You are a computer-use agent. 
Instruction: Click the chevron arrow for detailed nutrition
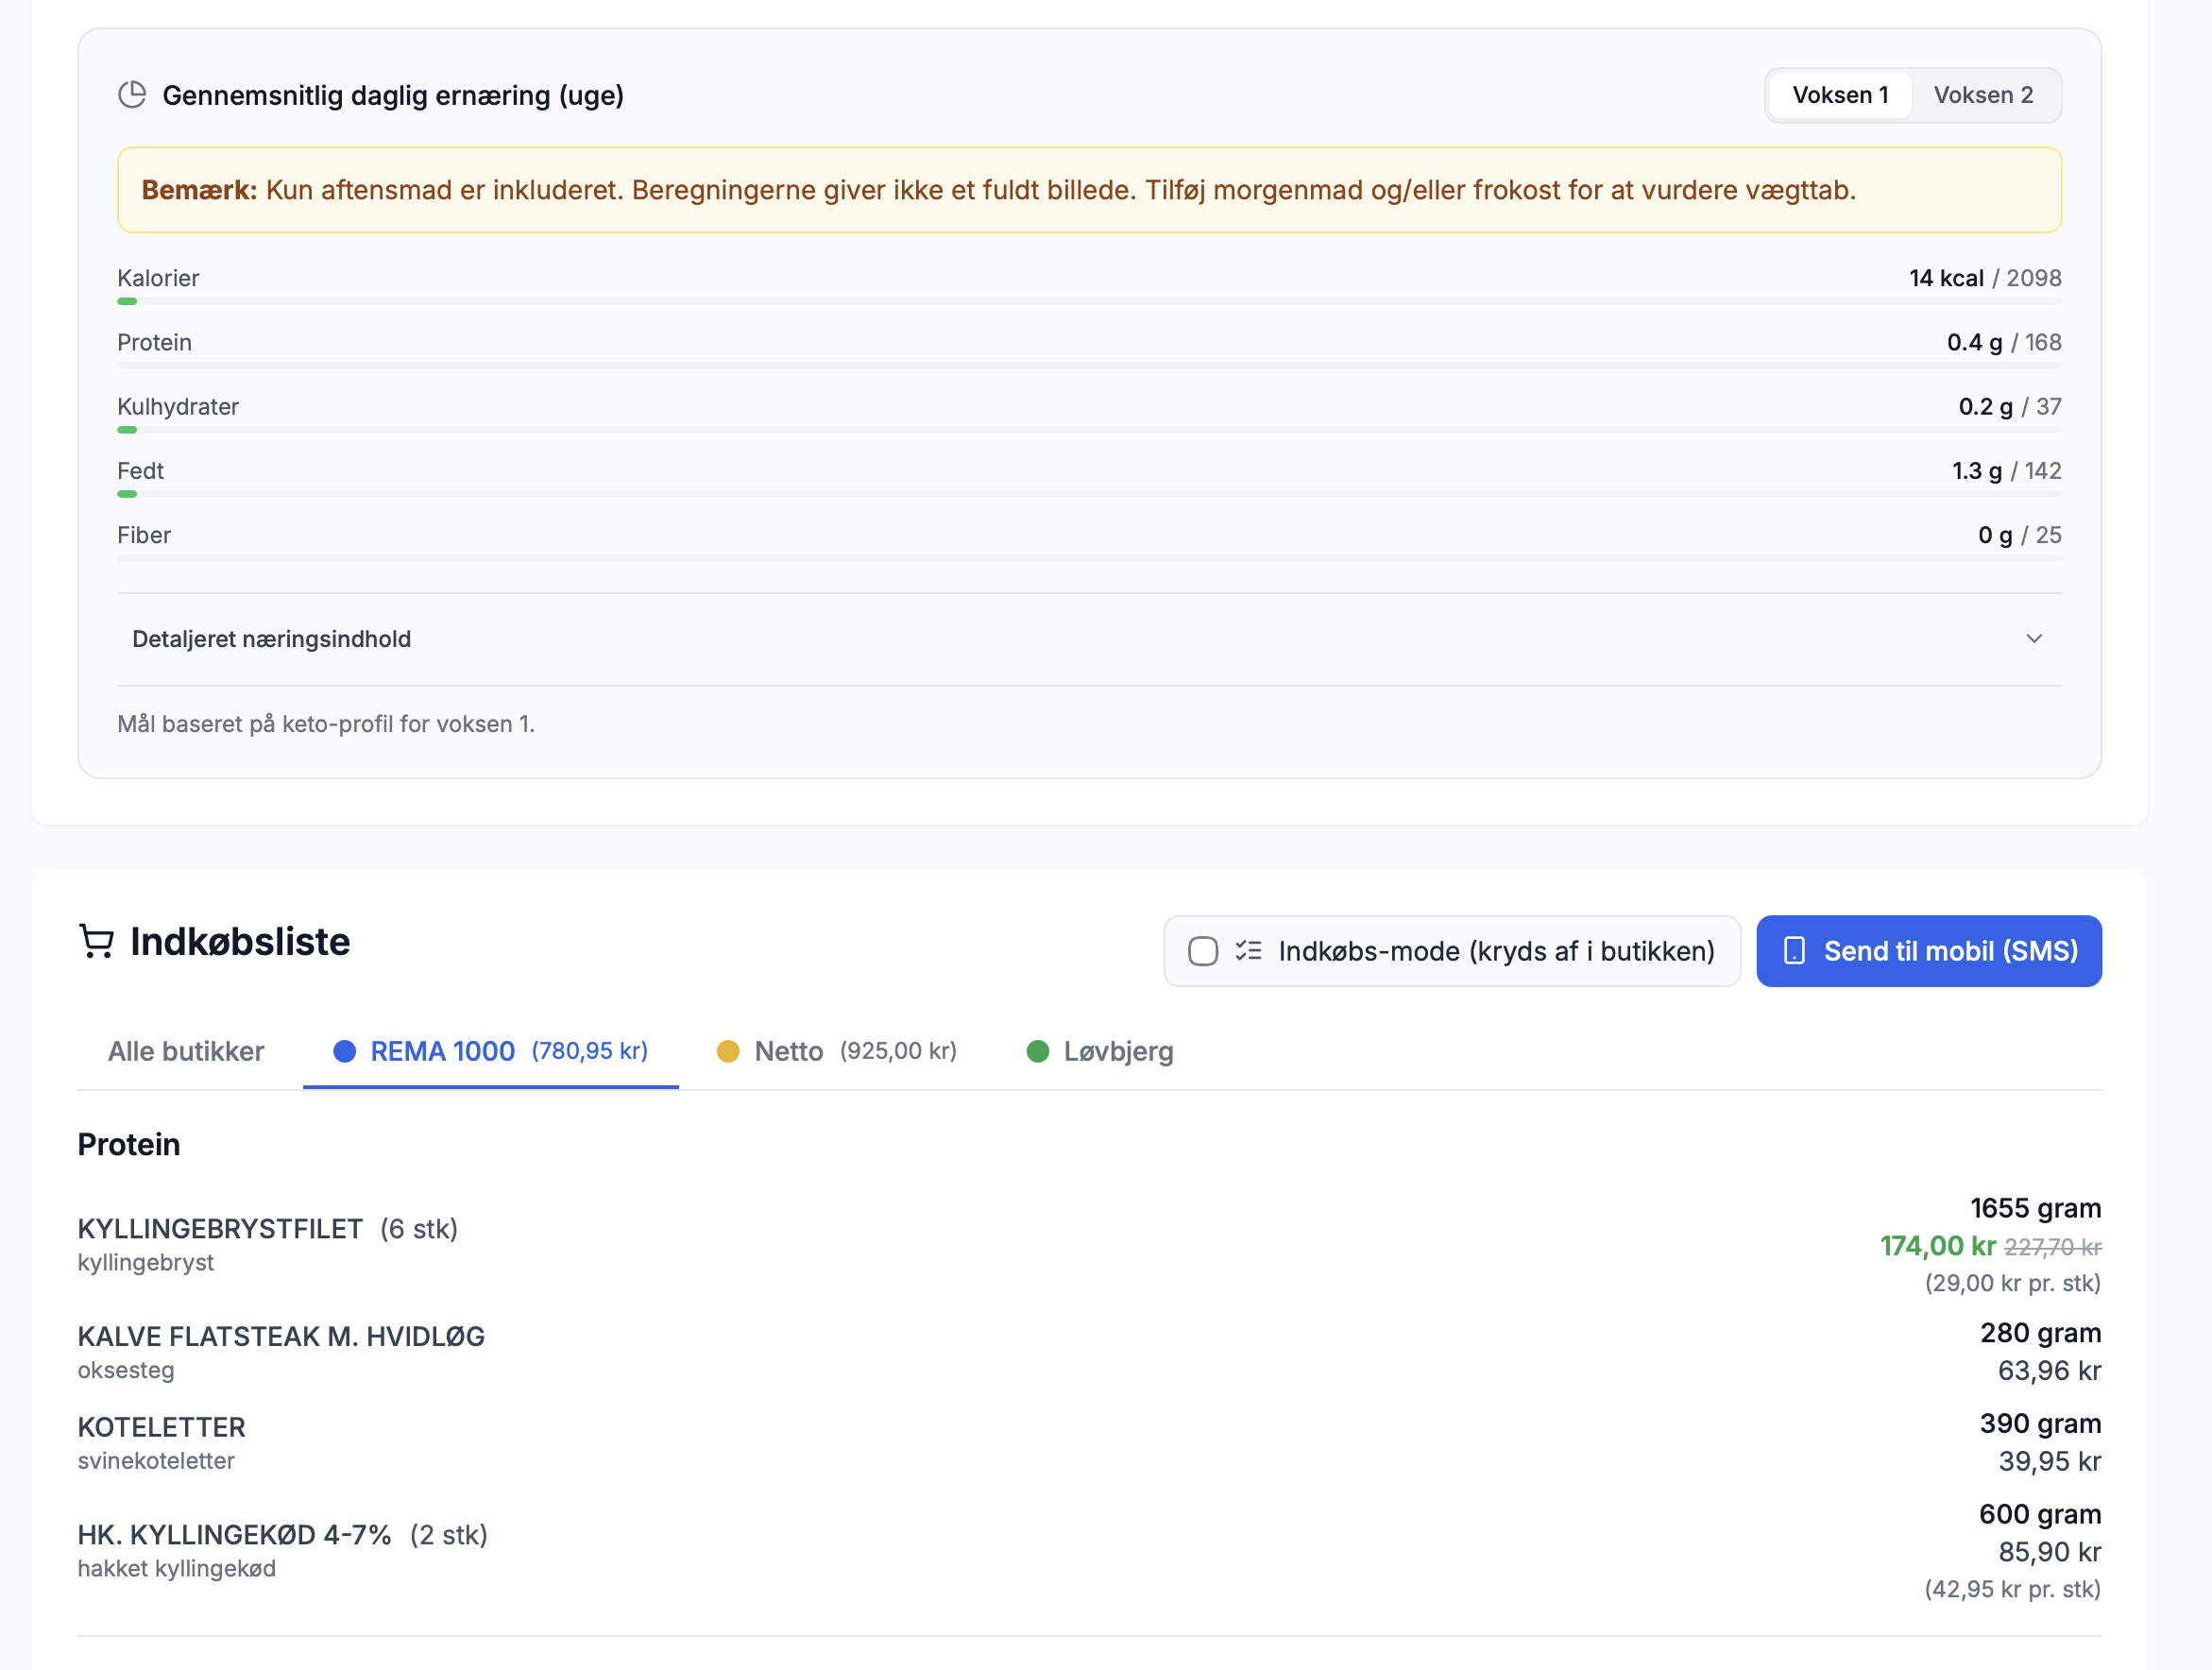point(2033,639)
